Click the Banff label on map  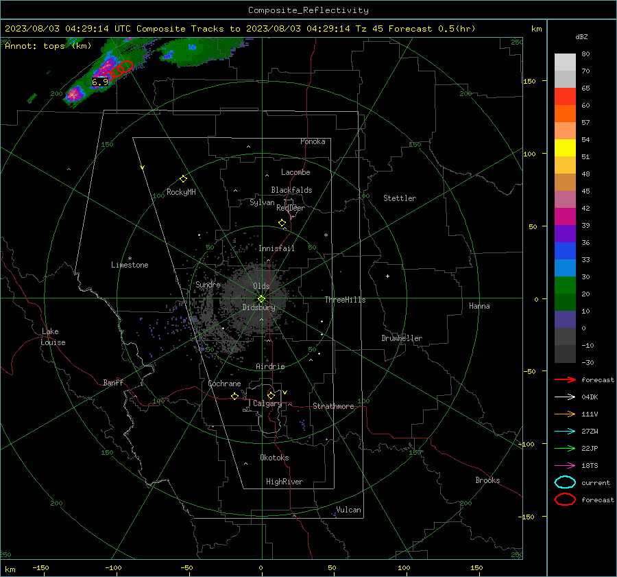click(113, 382)
